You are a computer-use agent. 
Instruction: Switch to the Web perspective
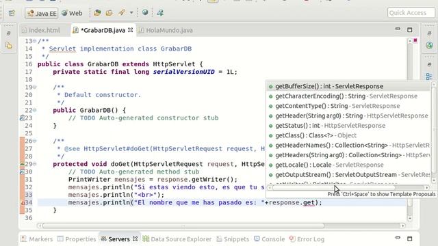pyautogui.click(x=72, y=13)
